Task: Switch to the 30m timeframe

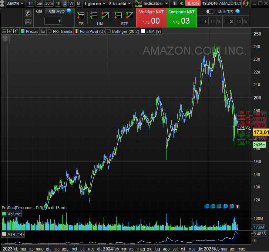Action: pyautogui.click(x=49, y=3)
